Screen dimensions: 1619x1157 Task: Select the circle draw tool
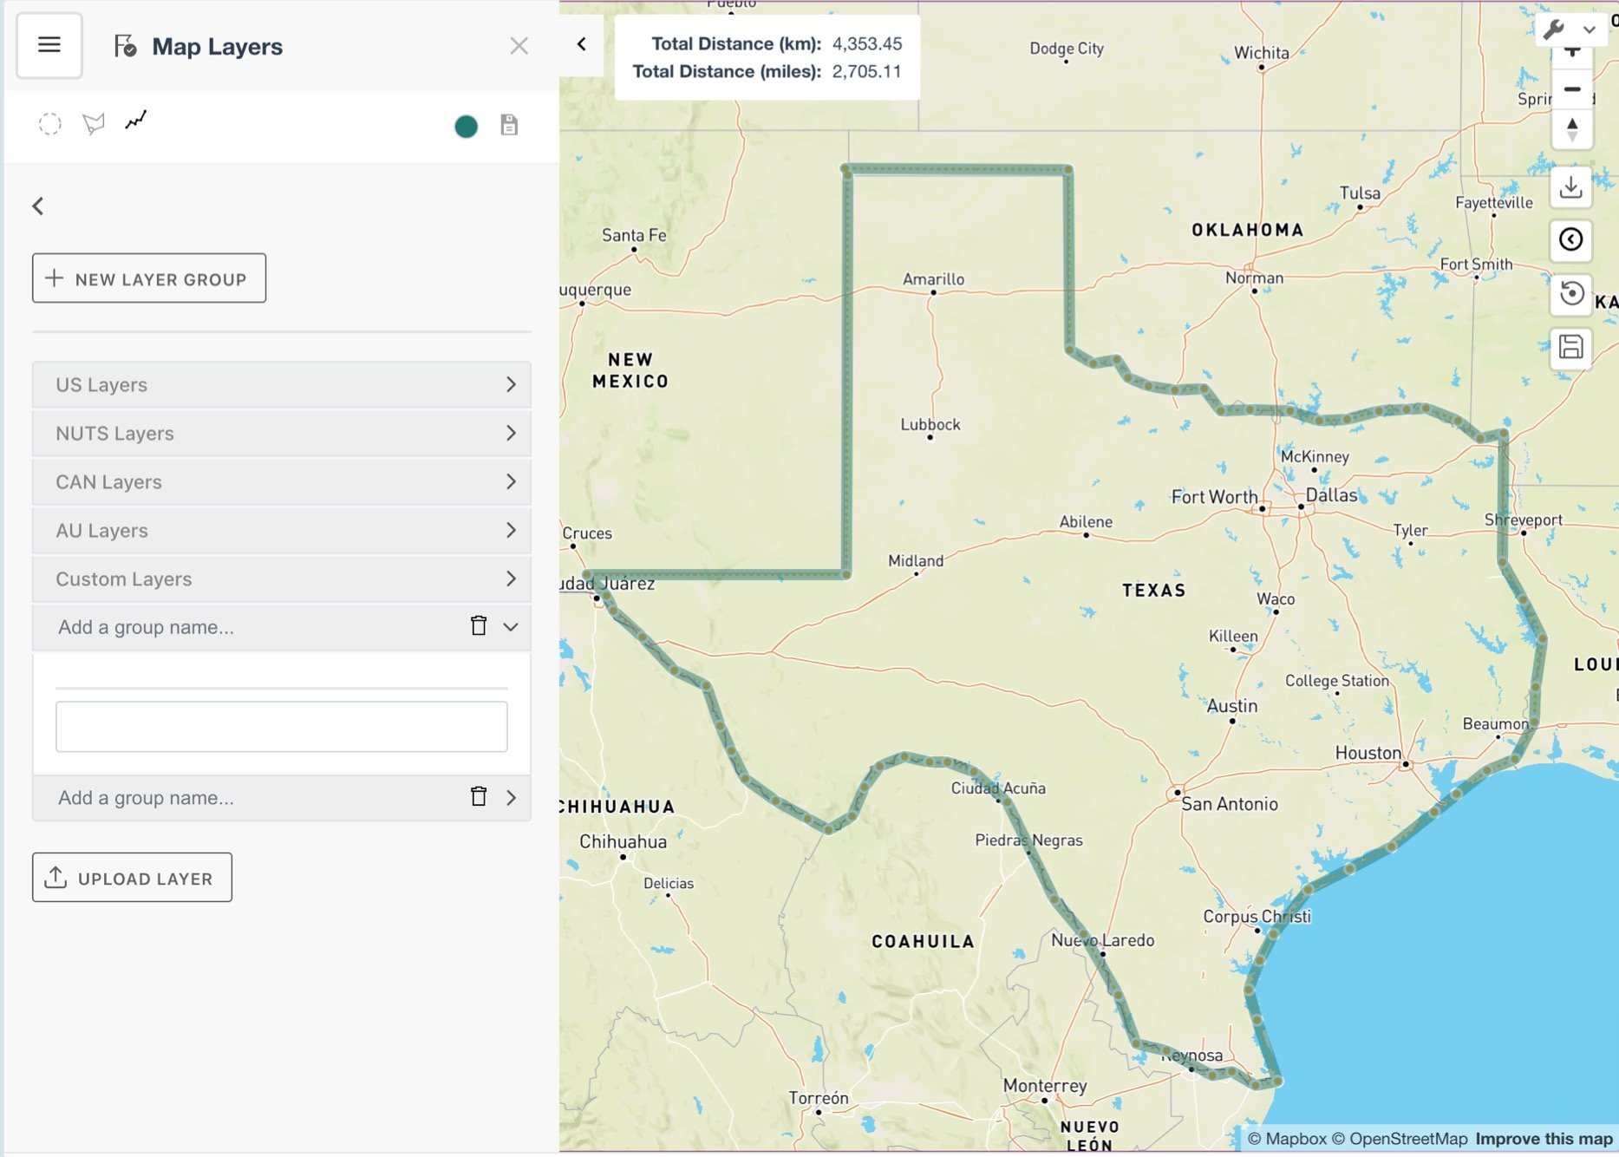[50, 124]
